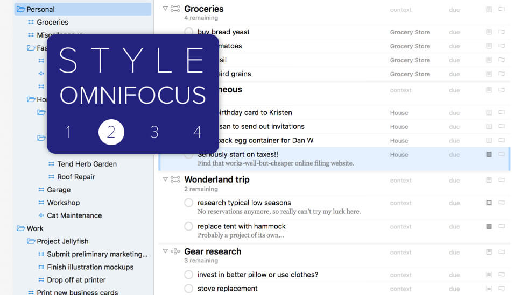Click the Groceries heading title
The image size is (514, 295).
pos(203,9)
